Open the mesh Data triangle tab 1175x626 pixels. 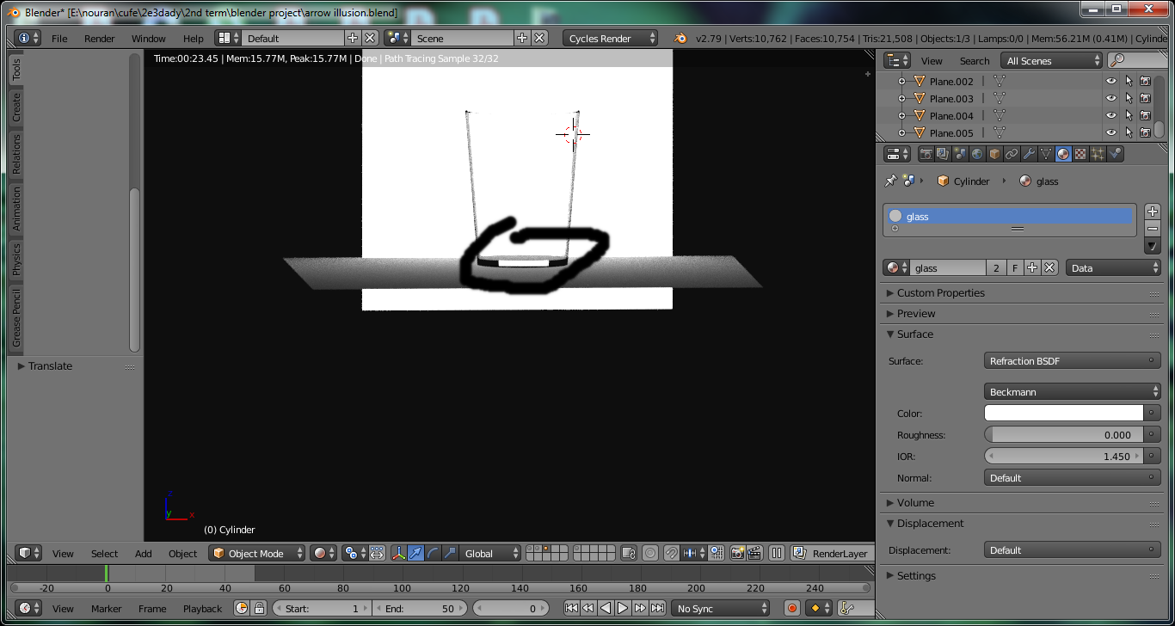pyautogui.click(x=1046, y=154)
